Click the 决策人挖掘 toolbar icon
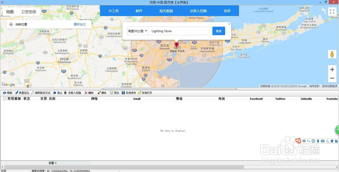 65,93
